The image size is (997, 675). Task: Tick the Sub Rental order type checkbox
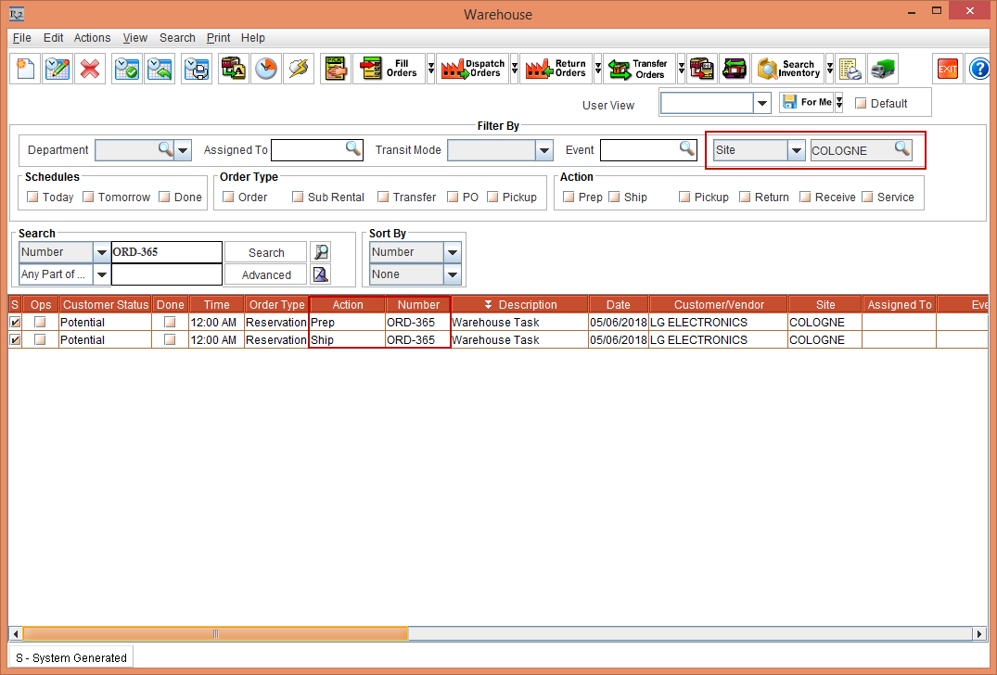pos(298,197)
